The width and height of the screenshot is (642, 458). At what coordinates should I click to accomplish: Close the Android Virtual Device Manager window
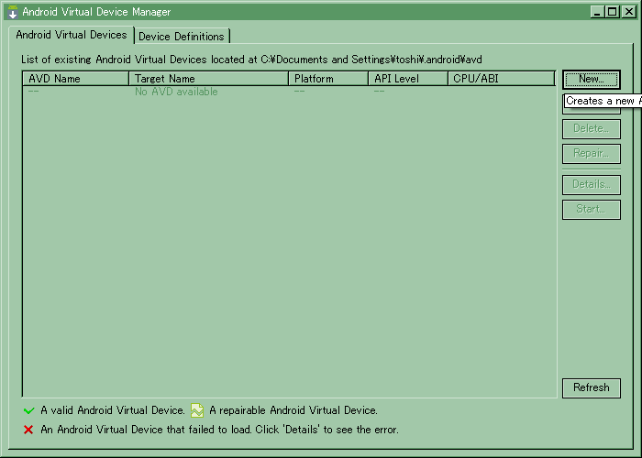coord(628,12)
